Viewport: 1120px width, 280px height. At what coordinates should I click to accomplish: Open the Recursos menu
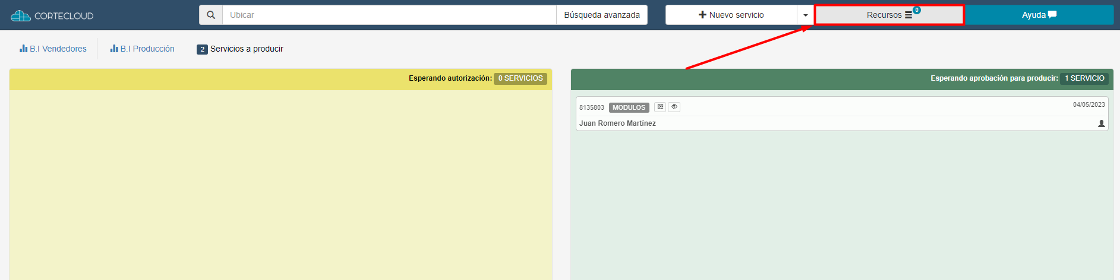[x=889, y=15]
